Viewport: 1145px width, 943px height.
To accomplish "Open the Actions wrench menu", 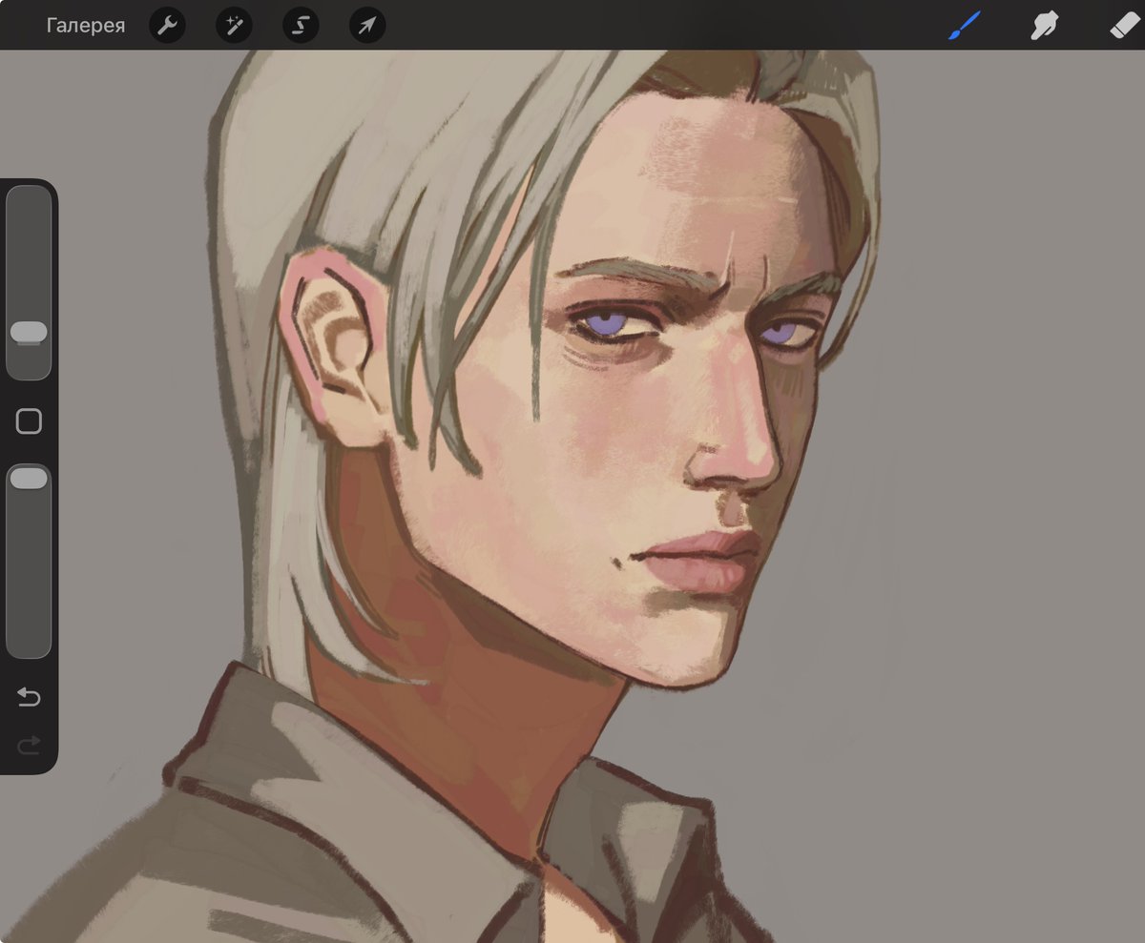I will pyautogui.click(x=167, y=26).
